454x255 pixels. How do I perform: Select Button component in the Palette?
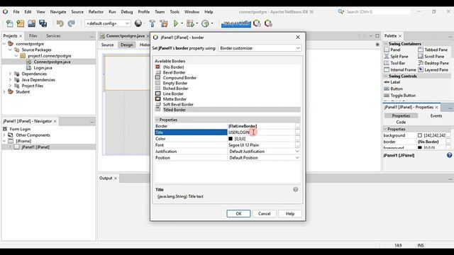pyautogui.click(x=393, y=89)
